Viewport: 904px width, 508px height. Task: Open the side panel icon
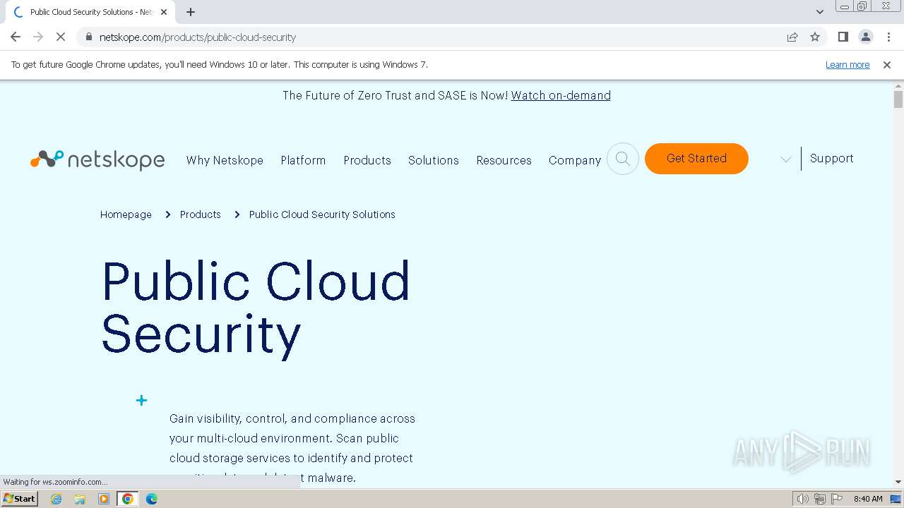843,37
